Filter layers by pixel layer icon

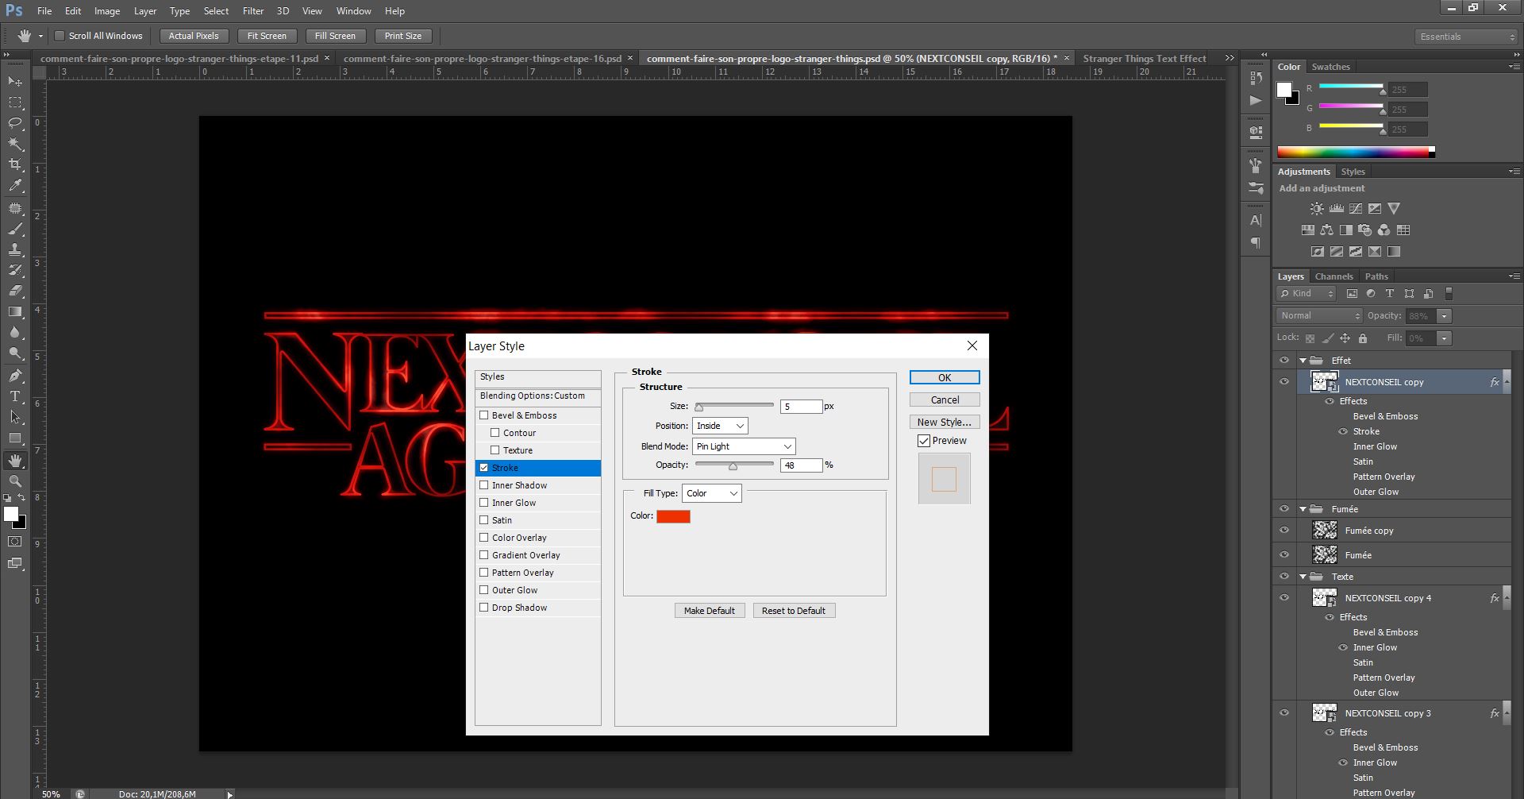click(1352, 294)
